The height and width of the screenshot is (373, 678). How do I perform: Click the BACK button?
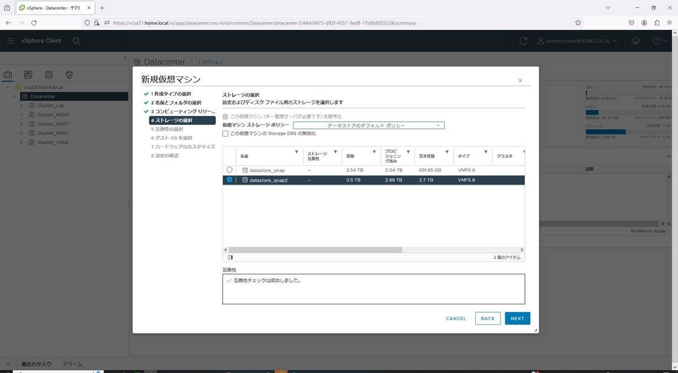pos(488,318)
